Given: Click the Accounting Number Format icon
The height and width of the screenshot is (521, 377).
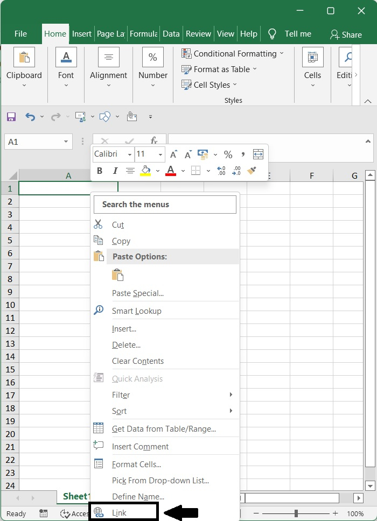Looking at the screenshot, I should click(203, 154).
